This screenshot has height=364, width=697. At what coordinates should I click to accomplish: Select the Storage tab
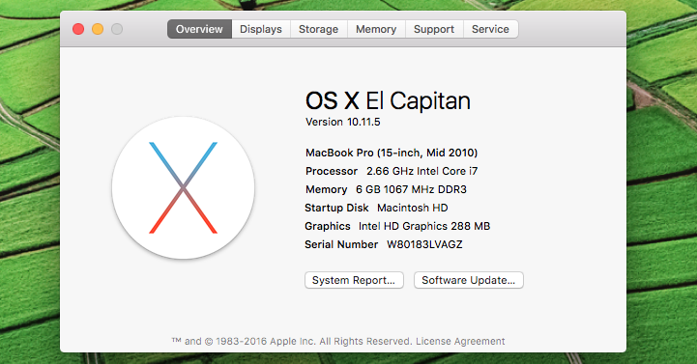(x=318, y=29)
